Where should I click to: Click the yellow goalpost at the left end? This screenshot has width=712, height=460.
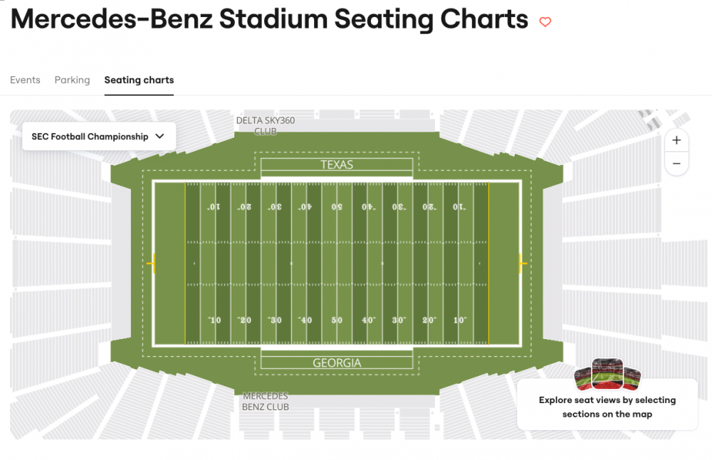151,264
